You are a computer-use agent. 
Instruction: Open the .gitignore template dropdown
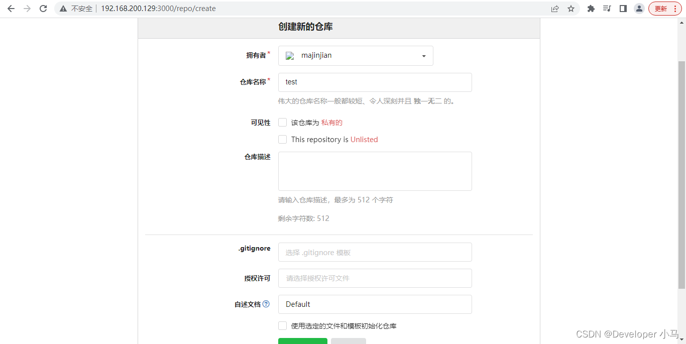point(375,252)
